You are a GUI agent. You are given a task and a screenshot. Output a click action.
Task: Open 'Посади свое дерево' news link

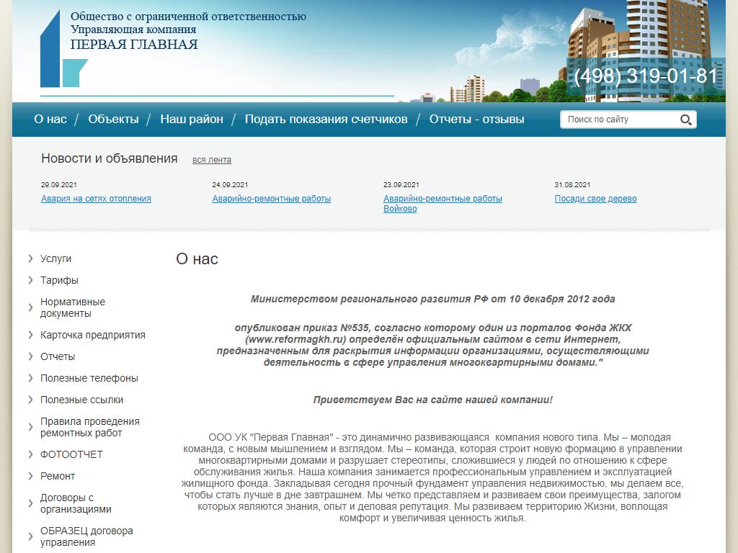(x=595, y=199)
